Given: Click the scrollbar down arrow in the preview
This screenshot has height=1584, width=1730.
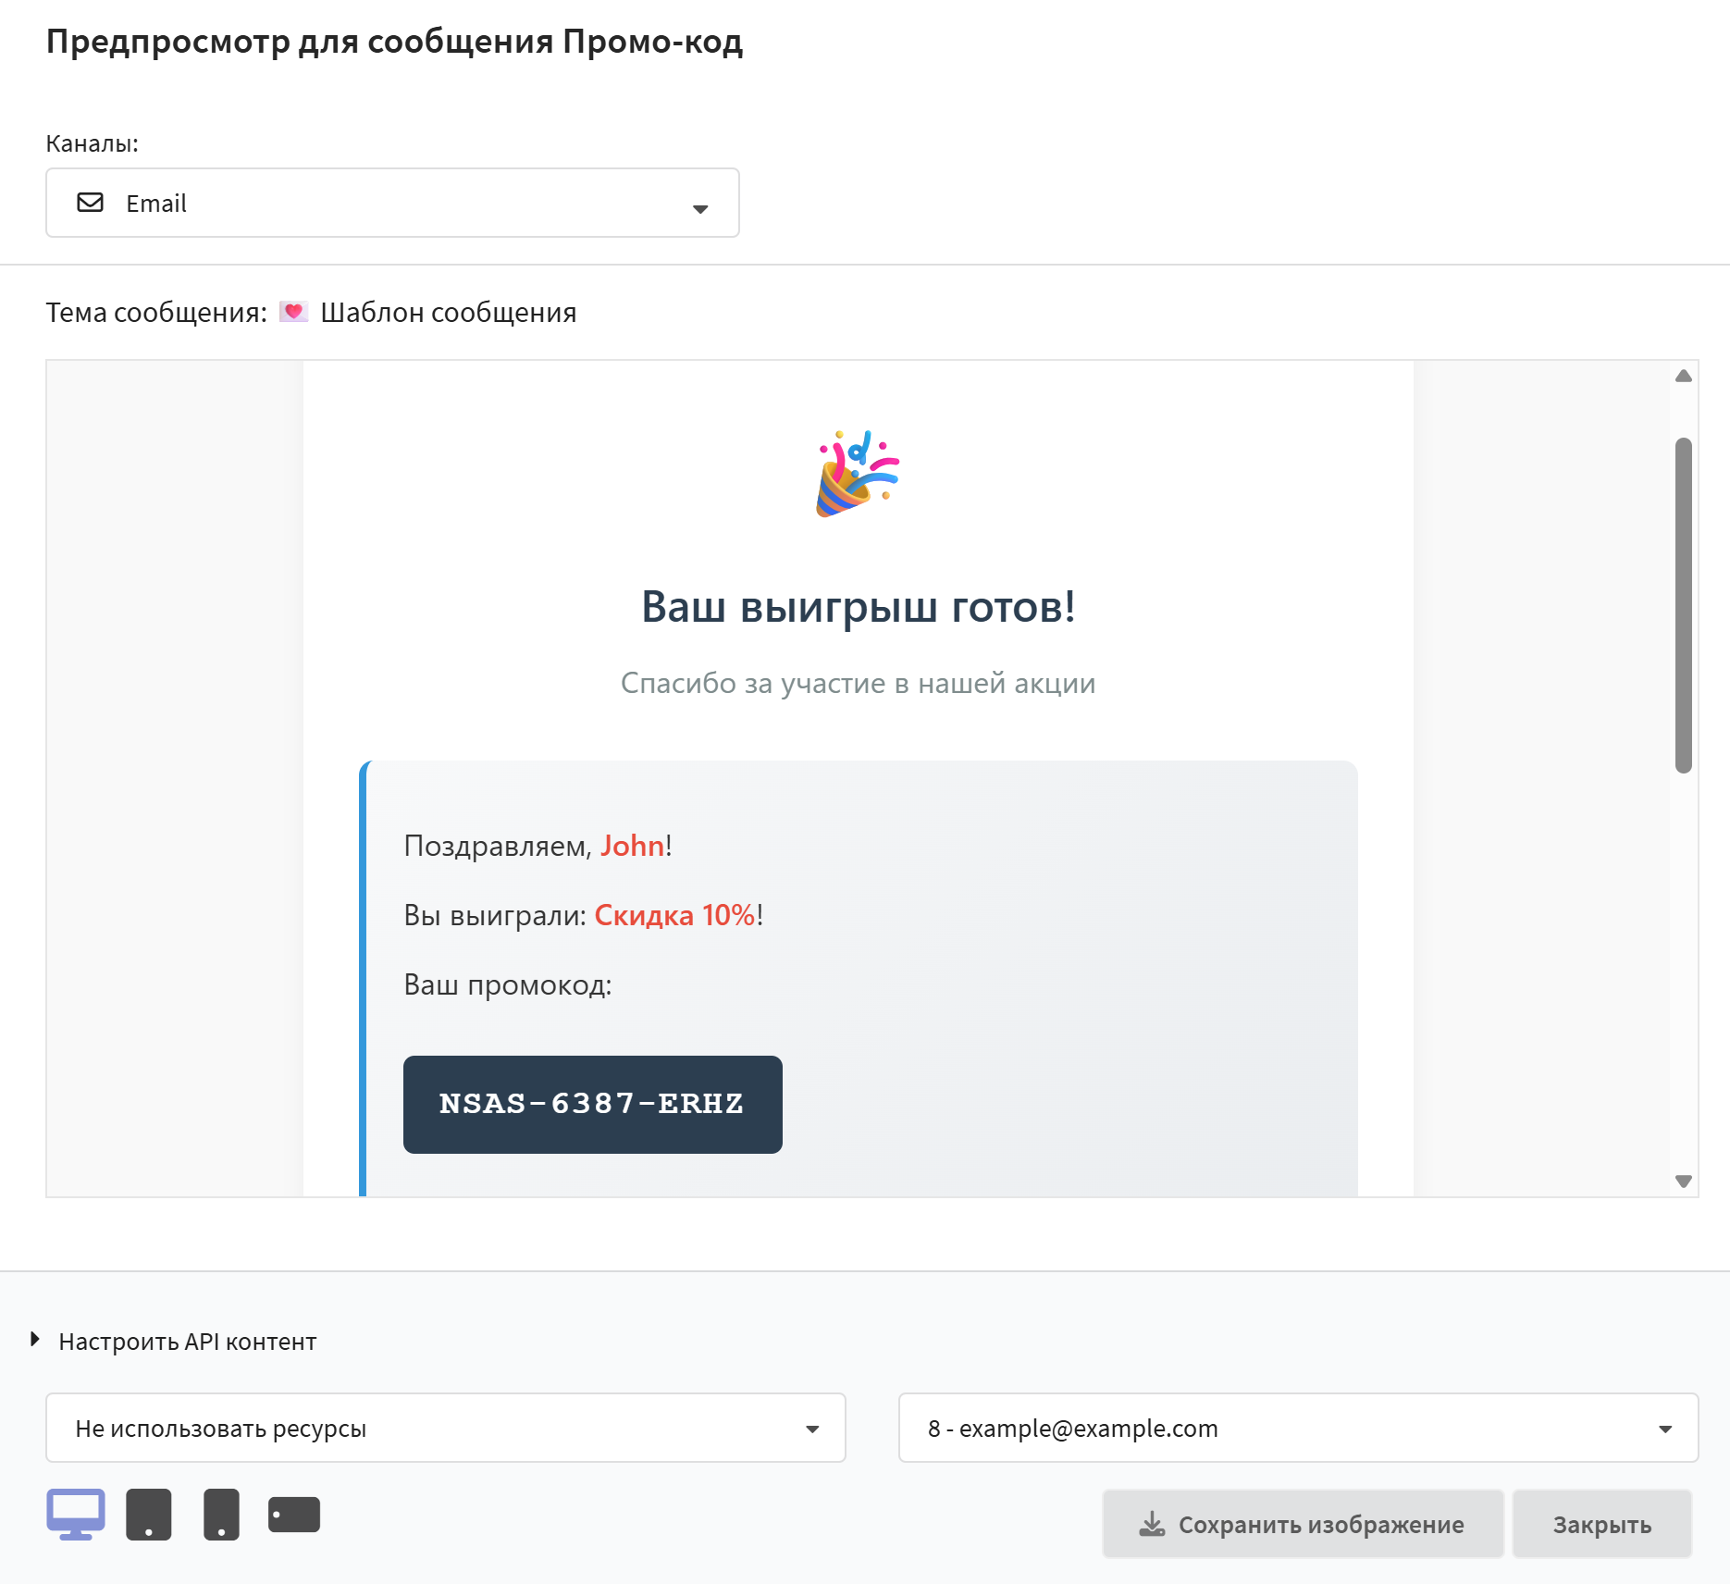Looking at the screenshot, I should (1684, 1182).
